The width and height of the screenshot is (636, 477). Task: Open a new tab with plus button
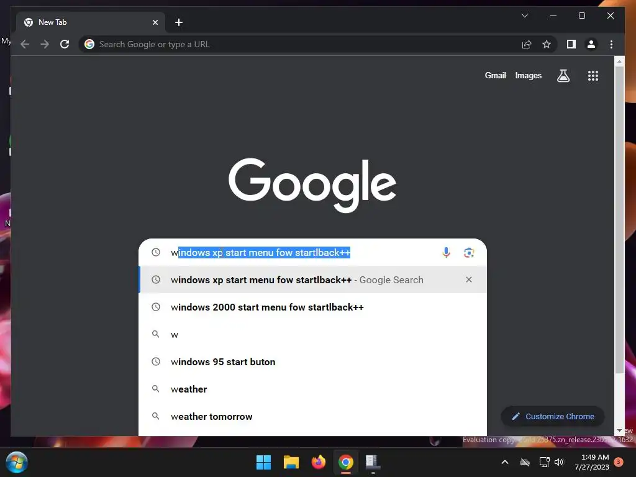click(178, 22)
